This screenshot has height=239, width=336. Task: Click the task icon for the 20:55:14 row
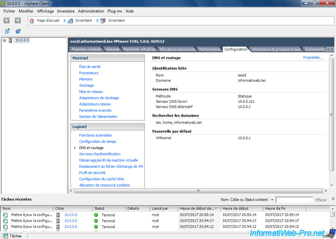[5, 215]
